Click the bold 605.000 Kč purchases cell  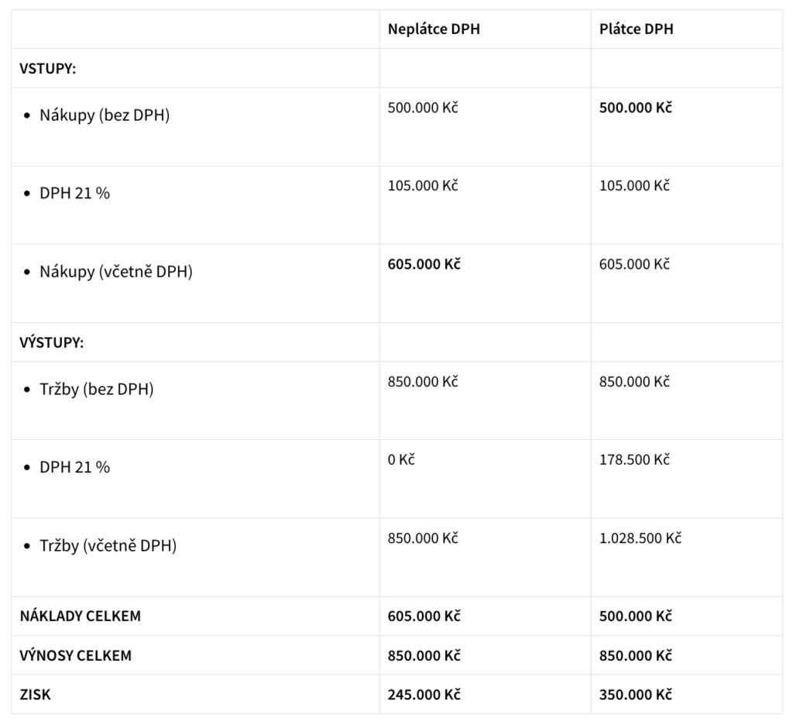pos(424,264)
